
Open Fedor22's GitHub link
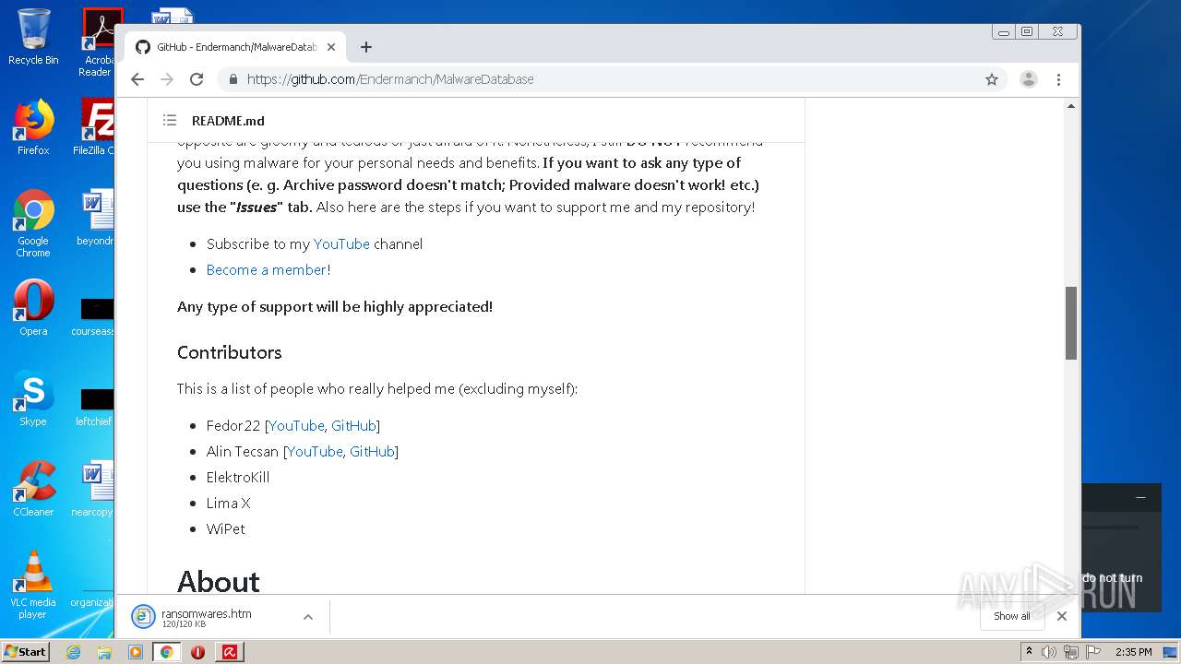pos(353,425)
